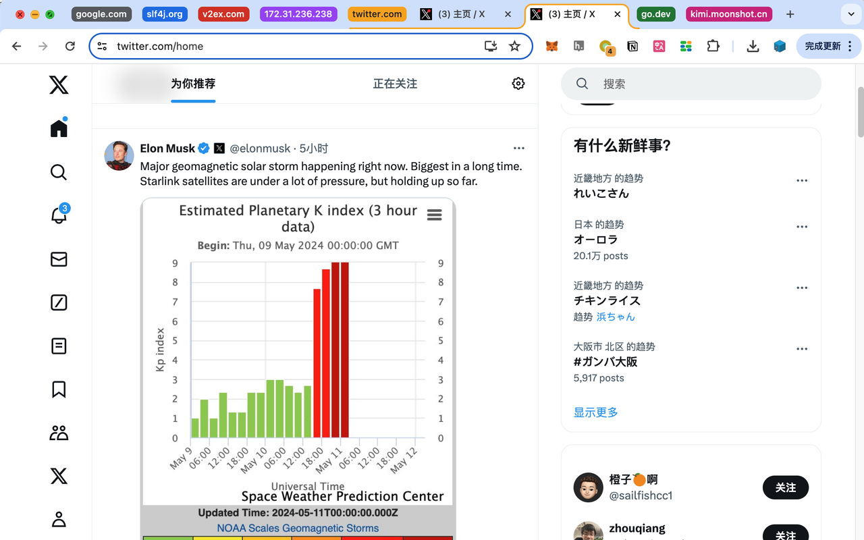The image size is (864, 540).
Task: Open options menu for オーロラ trend
Action: point(801,226)
